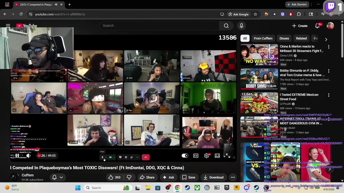344x193 pixels.
Task: Share the video
Action: (x=147, y=177)
